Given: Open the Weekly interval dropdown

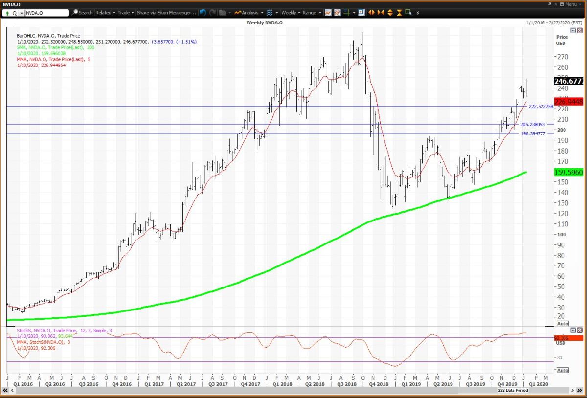Looking at the screenshot, I should pos(291,13).
